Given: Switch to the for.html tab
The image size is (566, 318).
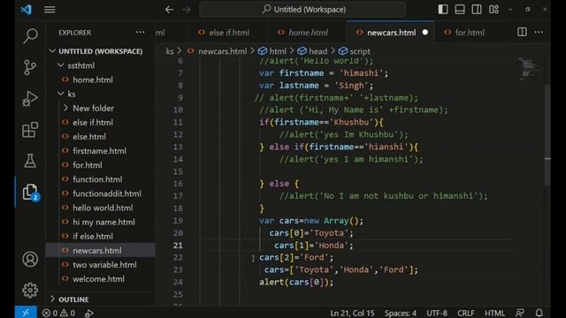Looking at the screenshot, I should pyautogui.click(x=470, y=33).
